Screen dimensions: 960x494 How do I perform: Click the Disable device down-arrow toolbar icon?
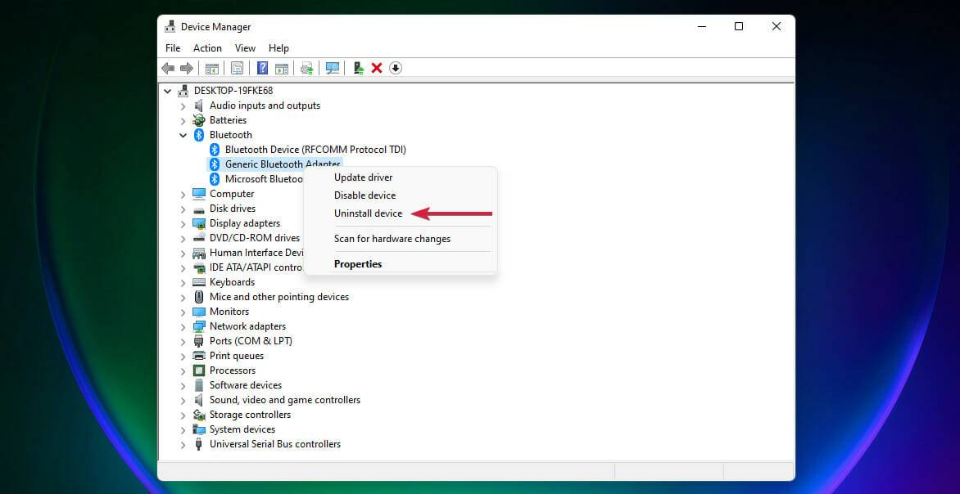click(394, 68)
